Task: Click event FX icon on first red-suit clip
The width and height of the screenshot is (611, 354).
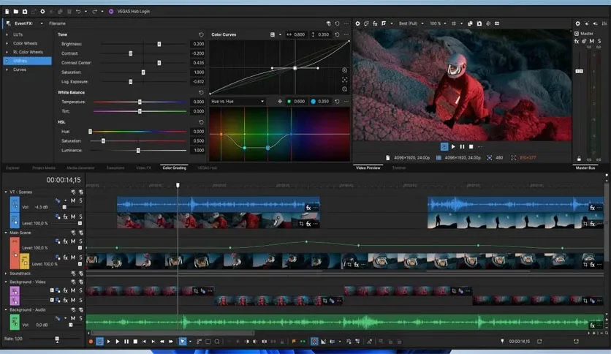Action: click(x=308, y=224)
